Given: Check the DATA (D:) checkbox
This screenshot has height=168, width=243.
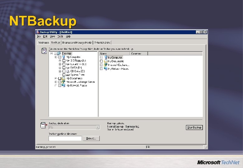Looking at the screenshot, I should (x=64, y=68).
